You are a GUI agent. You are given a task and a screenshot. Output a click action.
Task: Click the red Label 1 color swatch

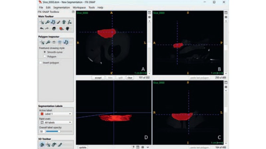pyautogui.click(x=42, y=114)
